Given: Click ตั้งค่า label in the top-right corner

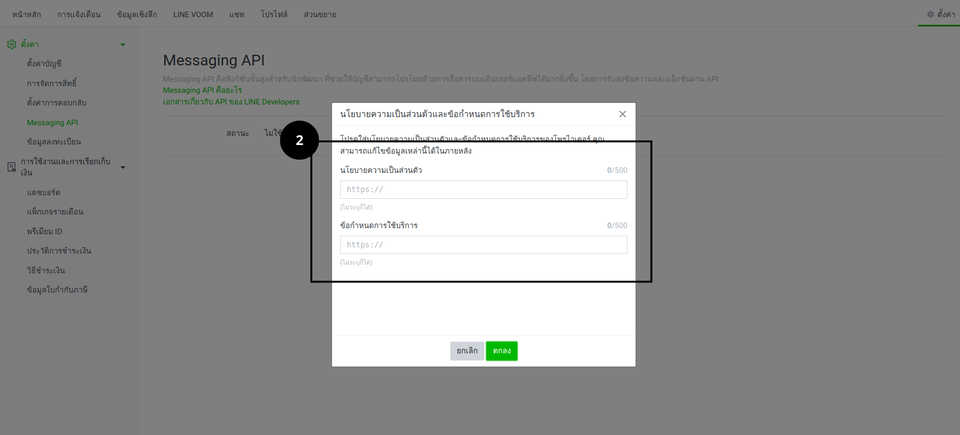Looking at the screenshot, I should [946, 14].
